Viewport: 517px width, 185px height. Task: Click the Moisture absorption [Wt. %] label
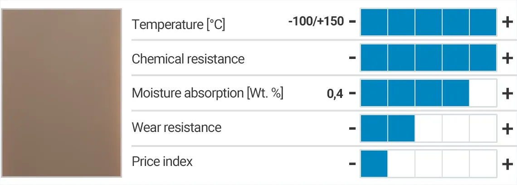(207, 93)
